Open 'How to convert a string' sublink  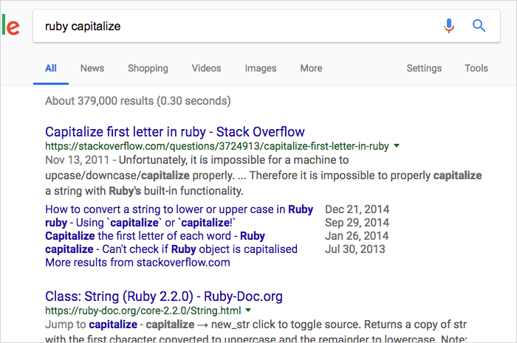(x=179, y=209)
